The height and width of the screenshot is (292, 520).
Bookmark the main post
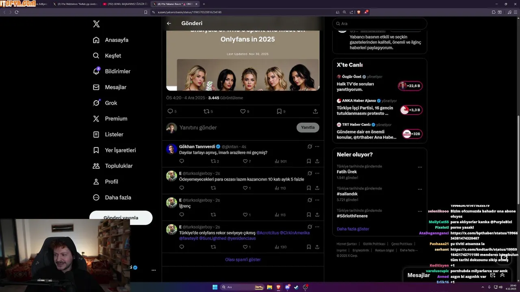[x=279, y=111]
